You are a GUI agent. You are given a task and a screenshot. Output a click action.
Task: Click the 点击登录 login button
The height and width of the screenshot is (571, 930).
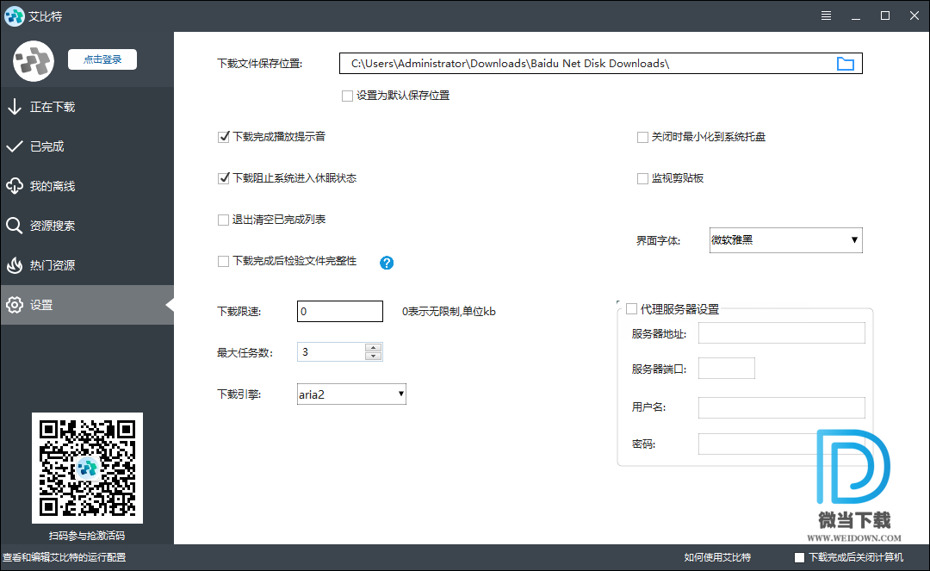tap(102, 59)
